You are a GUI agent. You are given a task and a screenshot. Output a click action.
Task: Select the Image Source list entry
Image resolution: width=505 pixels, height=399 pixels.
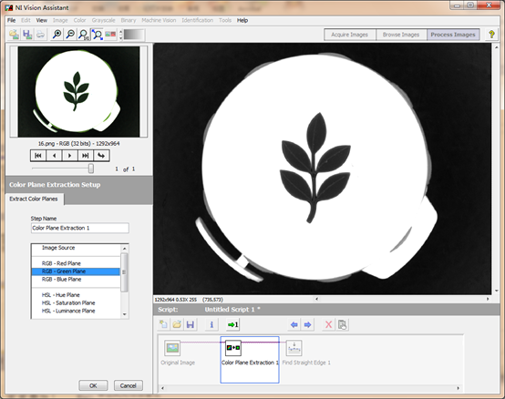[x=76, y=248]
